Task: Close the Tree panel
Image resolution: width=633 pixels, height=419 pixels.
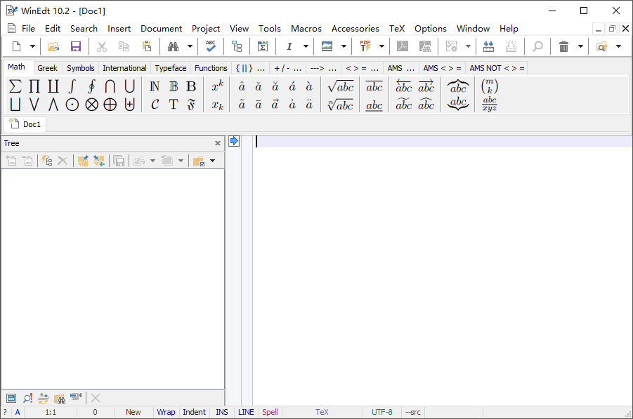Action: [x=218, y=143]
